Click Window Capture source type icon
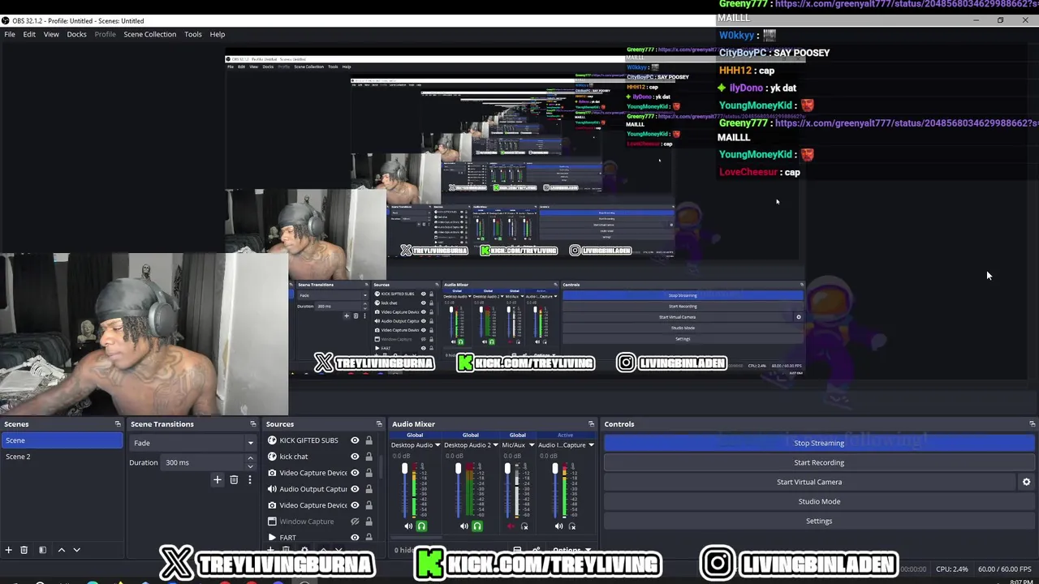This screenshot has height=584, width=1039. [272, 522]
